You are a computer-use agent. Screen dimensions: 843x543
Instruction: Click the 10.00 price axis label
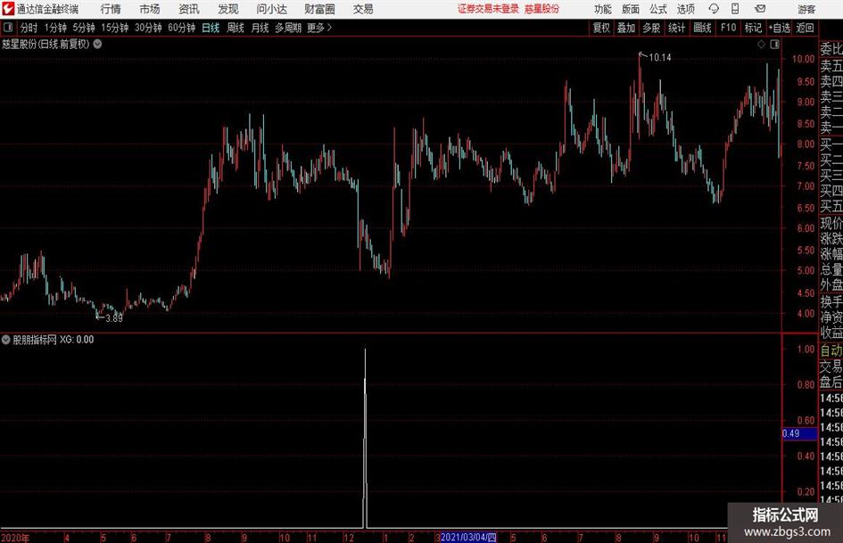(x=803, y=59)
